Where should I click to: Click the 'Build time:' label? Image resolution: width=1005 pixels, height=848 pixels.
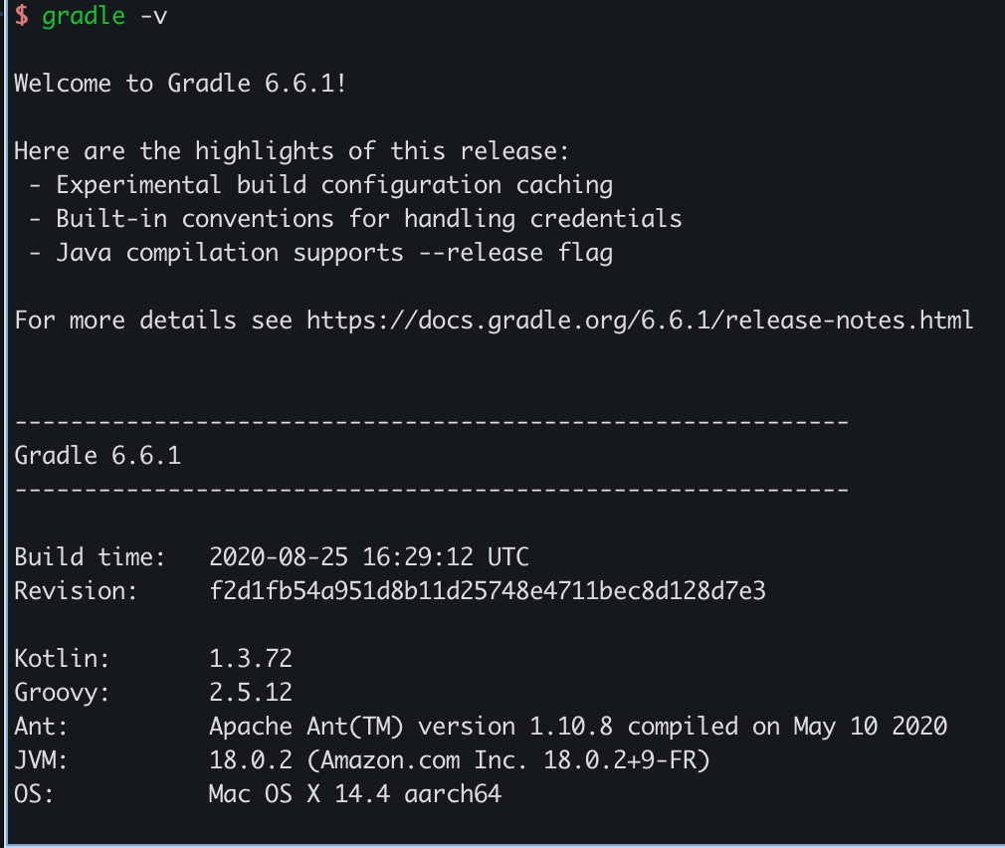pyautogui.click(x=83, y=557)
